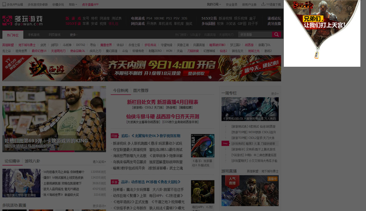Click the red search magnifier button

tap(276, 34)
